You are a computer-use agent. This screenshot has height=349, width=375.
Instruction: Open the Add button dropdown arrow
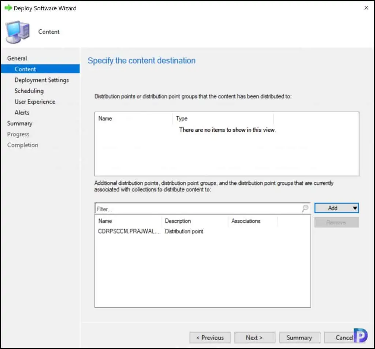(355, 208)
